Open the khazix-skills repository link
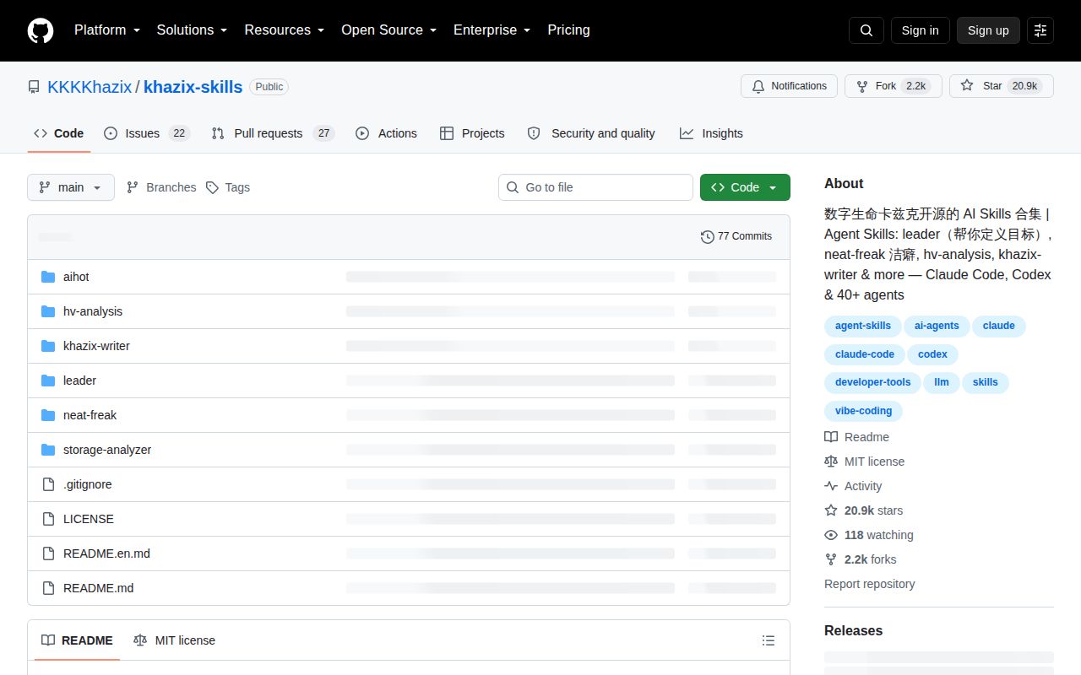The width and height of the screenshot is (1081, 675). click(193, 87)
